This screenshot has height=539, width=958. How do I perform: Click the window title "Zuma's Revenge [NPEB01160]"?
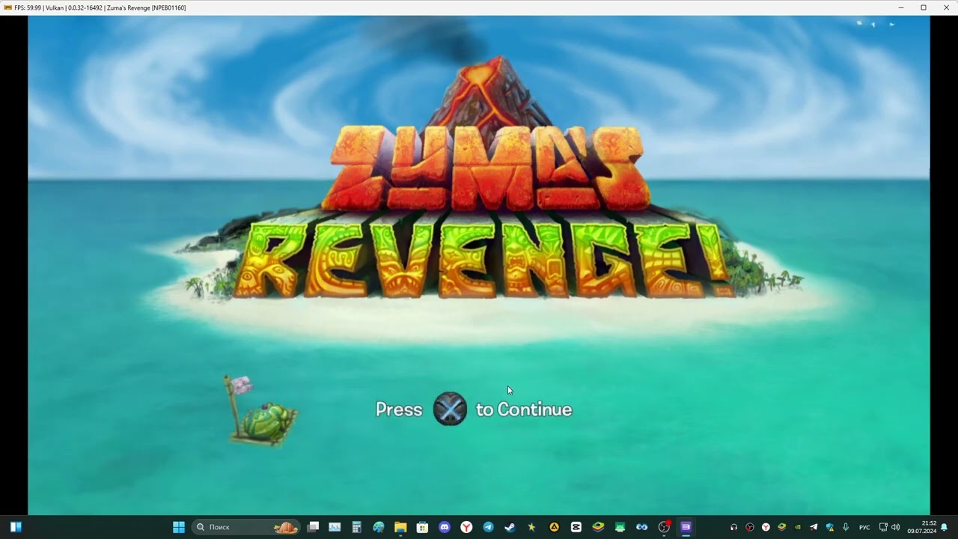pos(146,7)
